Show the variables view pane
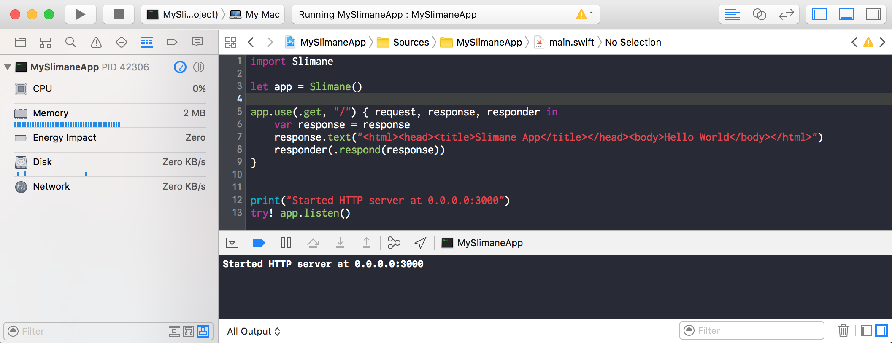Screen dimensions: 892x343 pos(866,331)
